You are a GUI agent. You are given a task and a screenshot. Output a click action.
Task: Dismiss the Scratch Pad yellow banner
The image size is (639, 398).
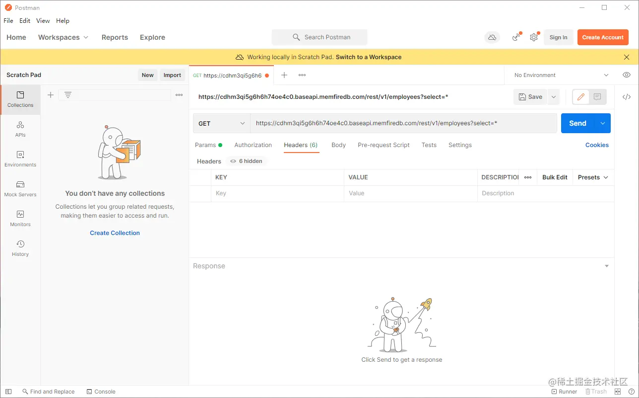[627, 57]
